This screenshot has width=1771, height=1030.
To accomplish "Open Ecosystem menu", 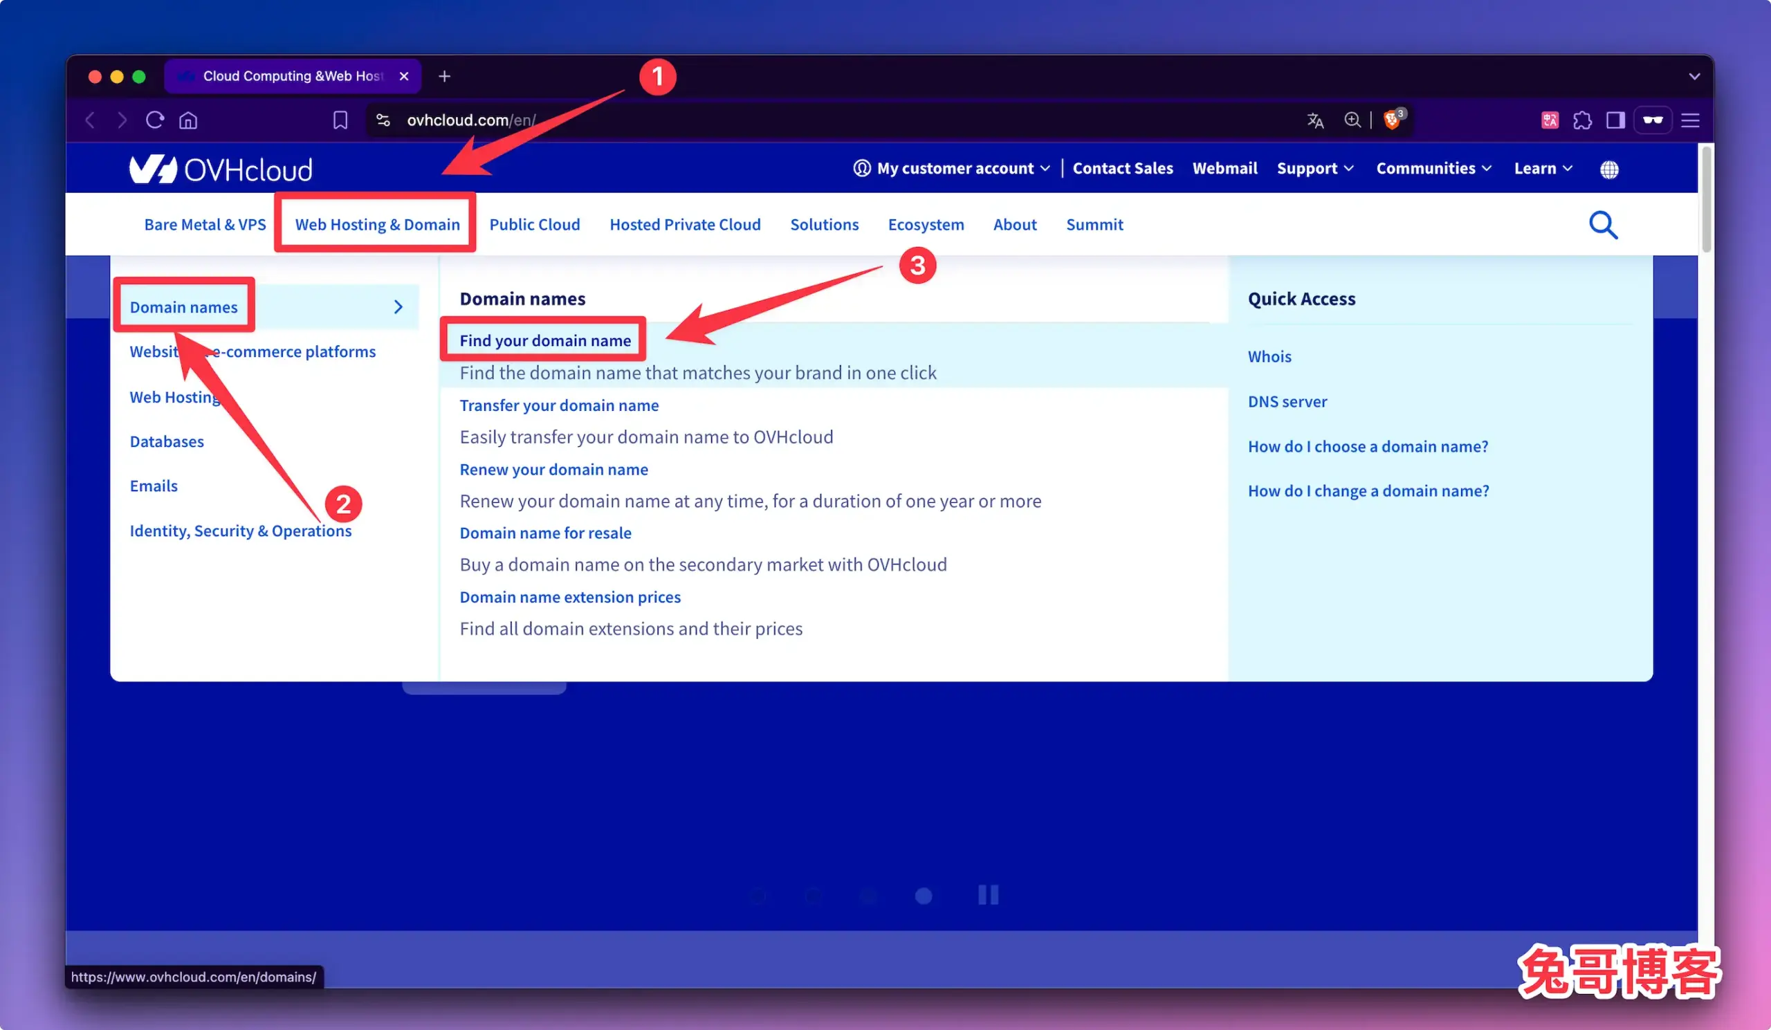I will pyautogui.click(x=926, y=225).
